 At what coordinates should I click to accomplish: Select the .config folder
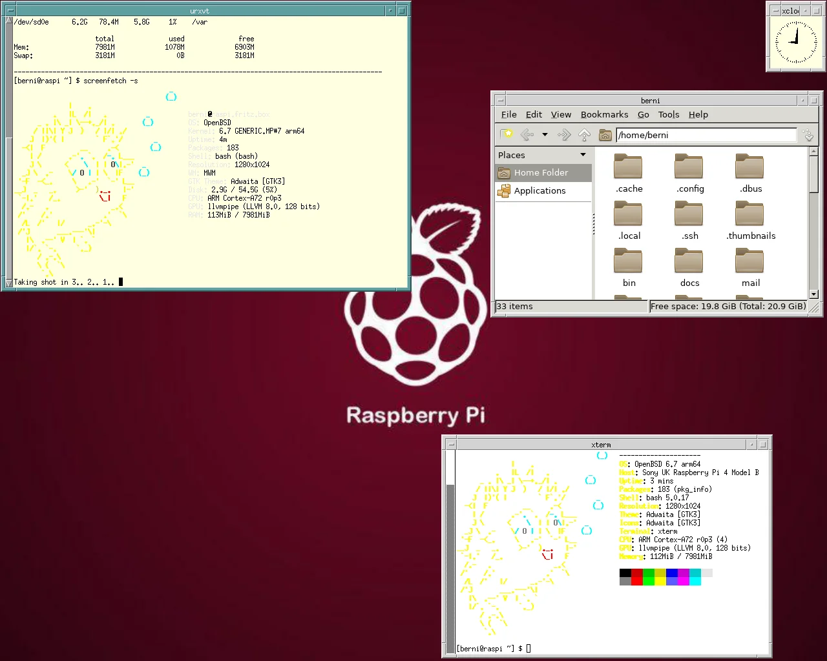(x=689, y=173)
